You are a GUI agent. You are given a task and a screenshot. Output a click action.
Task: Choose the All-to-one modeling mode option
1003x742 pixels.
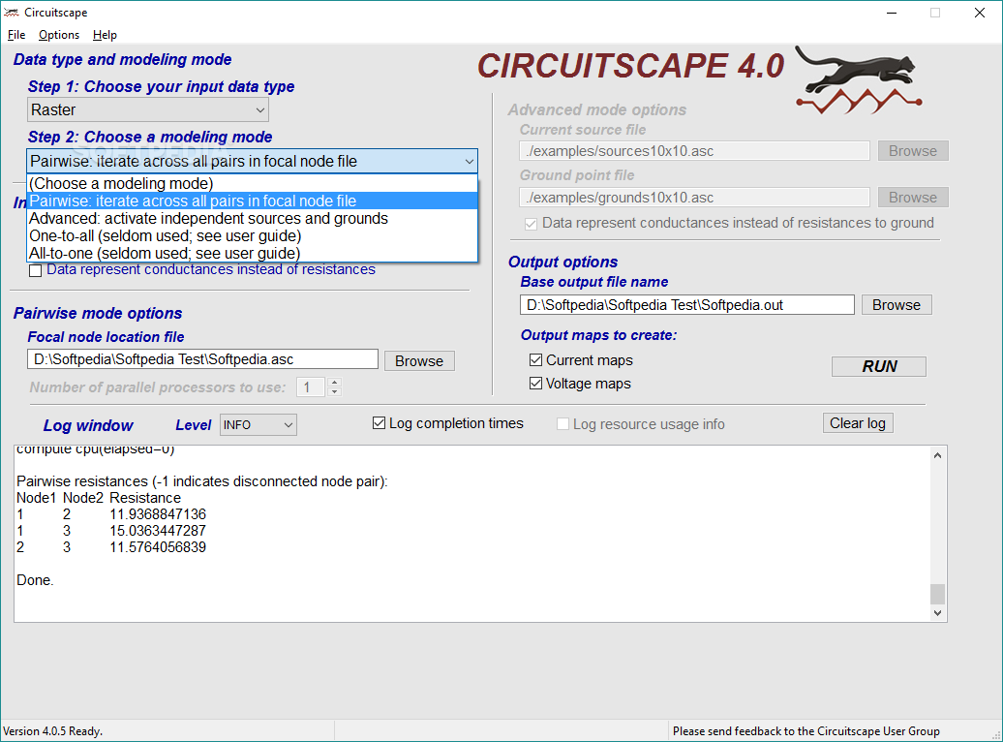[x=252, y=253]
